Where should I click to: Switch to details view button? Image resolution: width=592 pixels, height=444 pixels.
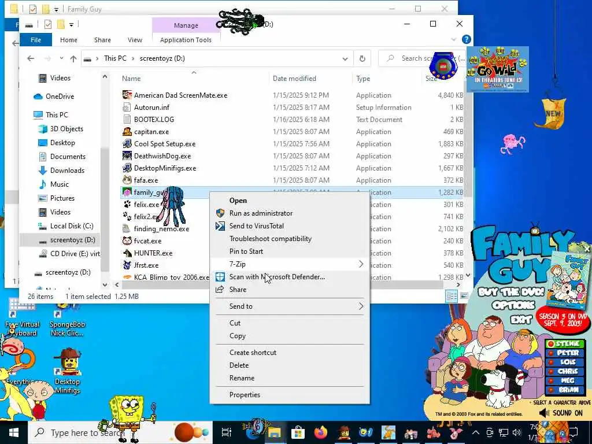tap(451, 296)
